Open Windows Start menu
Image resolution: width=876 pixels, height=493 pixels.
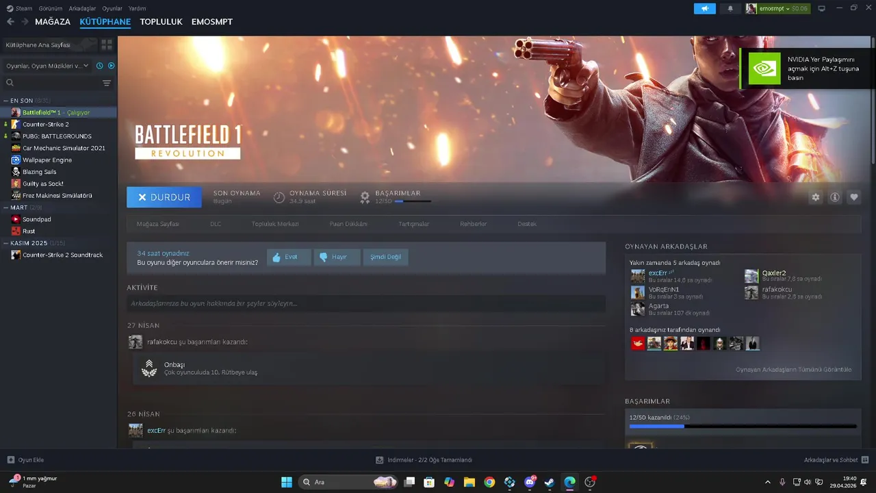[x=287, y=482]
